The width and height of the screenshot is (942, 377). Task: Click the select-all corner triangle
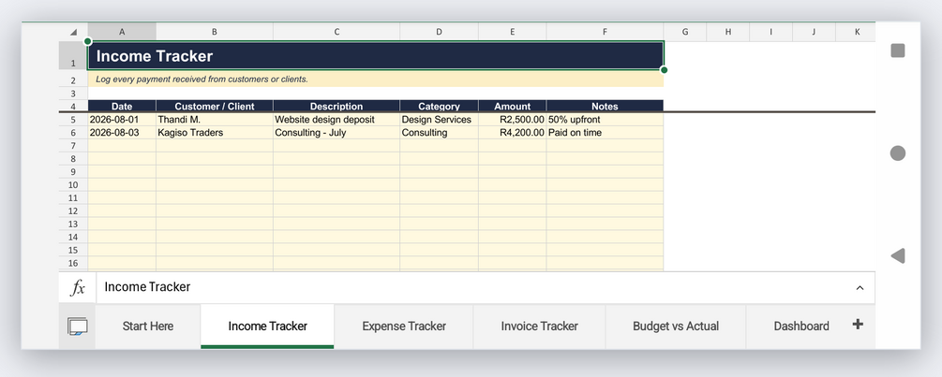tap(73, 32)
